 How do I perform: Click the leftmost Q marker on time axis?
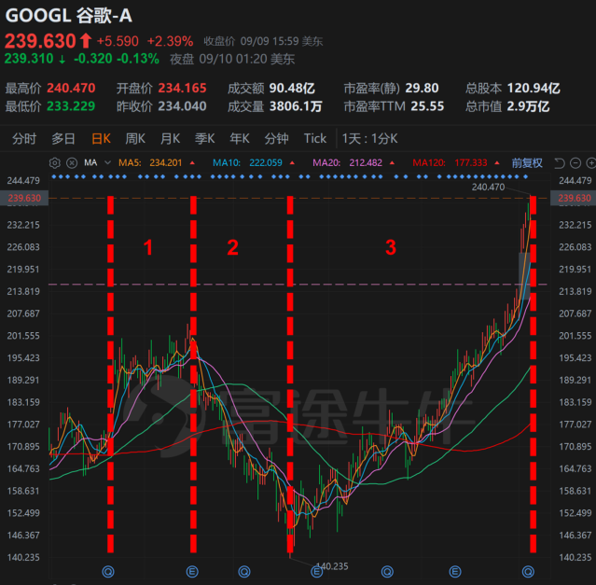(108, 571)
